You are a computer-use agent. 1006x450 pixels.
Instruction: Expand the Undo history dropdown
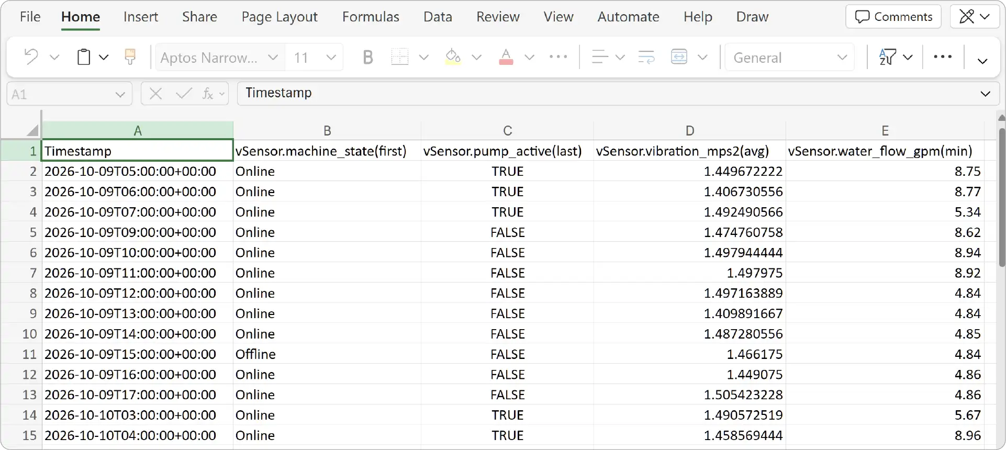point(54,57)
